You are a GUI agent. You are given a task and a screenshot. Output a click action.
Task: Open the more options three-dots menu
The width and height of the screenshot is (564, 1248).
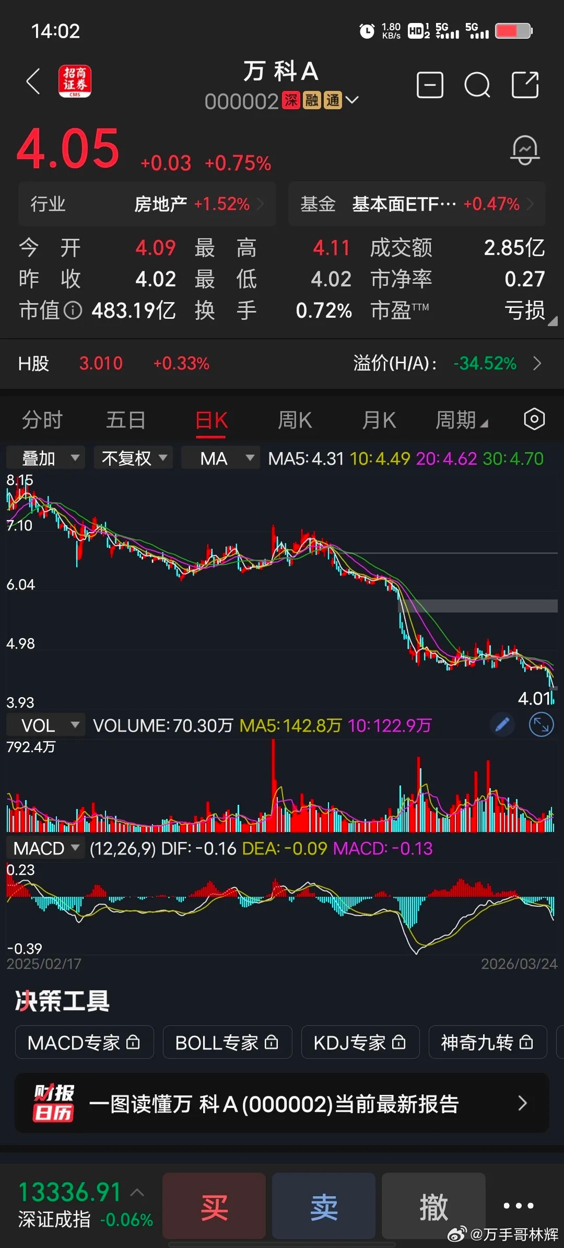pyautogui.click(x=518, y=1206)
